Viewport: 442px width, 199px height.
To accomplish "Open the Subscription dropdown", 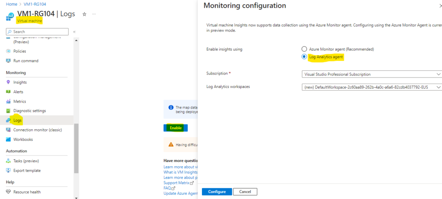I will click(x=372, y=75).
